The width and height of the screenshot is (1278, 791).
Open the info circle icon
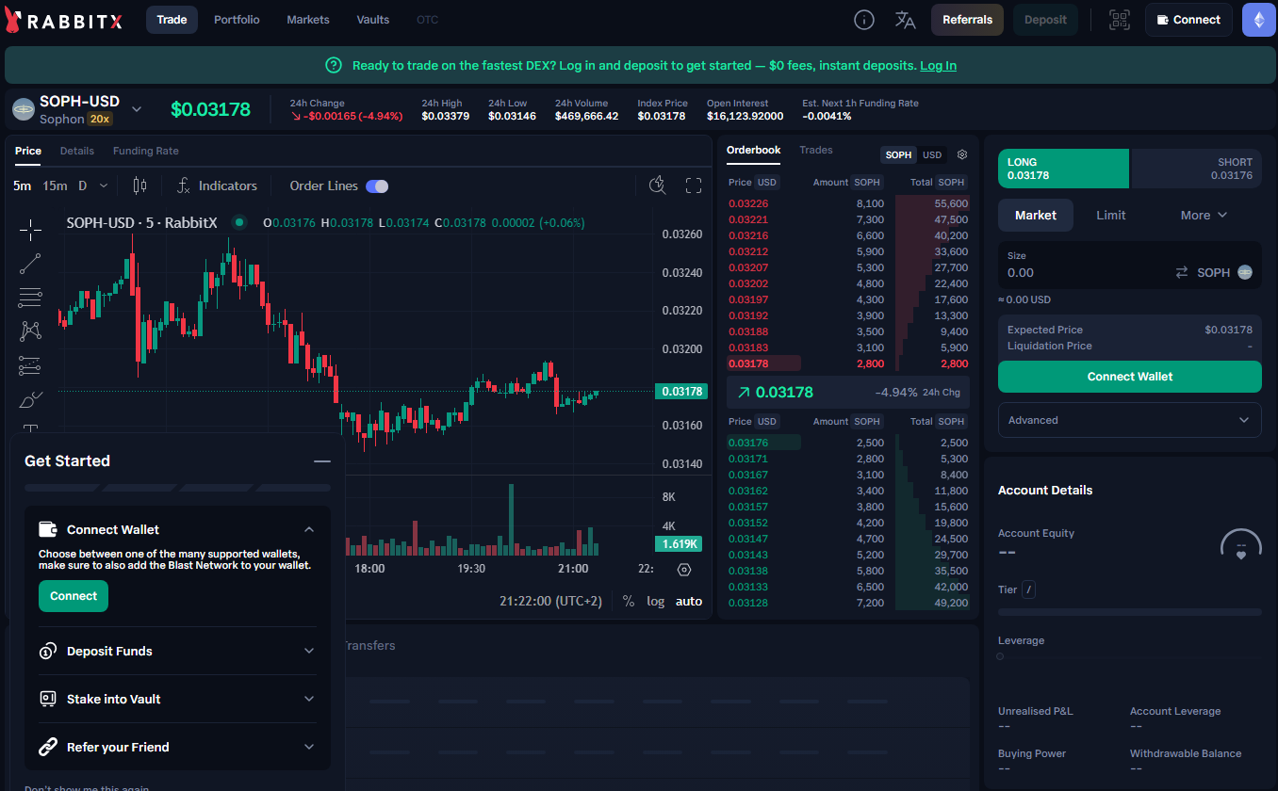[x=863, y=20]
